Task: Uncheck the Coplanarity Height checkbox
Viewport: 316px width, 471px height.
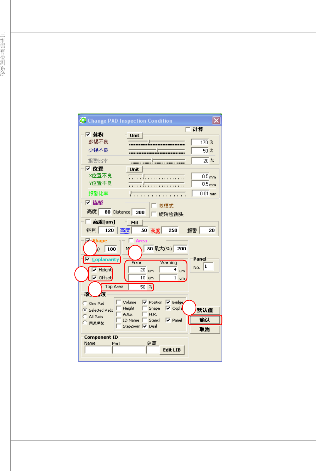Action: [94, 270]
